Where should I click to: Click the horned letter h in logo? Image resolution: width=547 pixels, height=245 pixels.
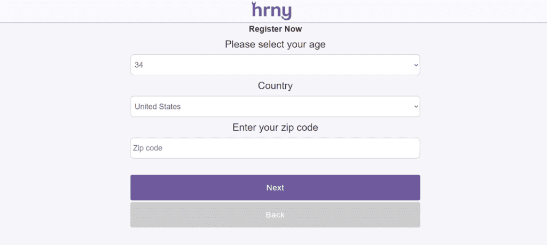point(256,10)
